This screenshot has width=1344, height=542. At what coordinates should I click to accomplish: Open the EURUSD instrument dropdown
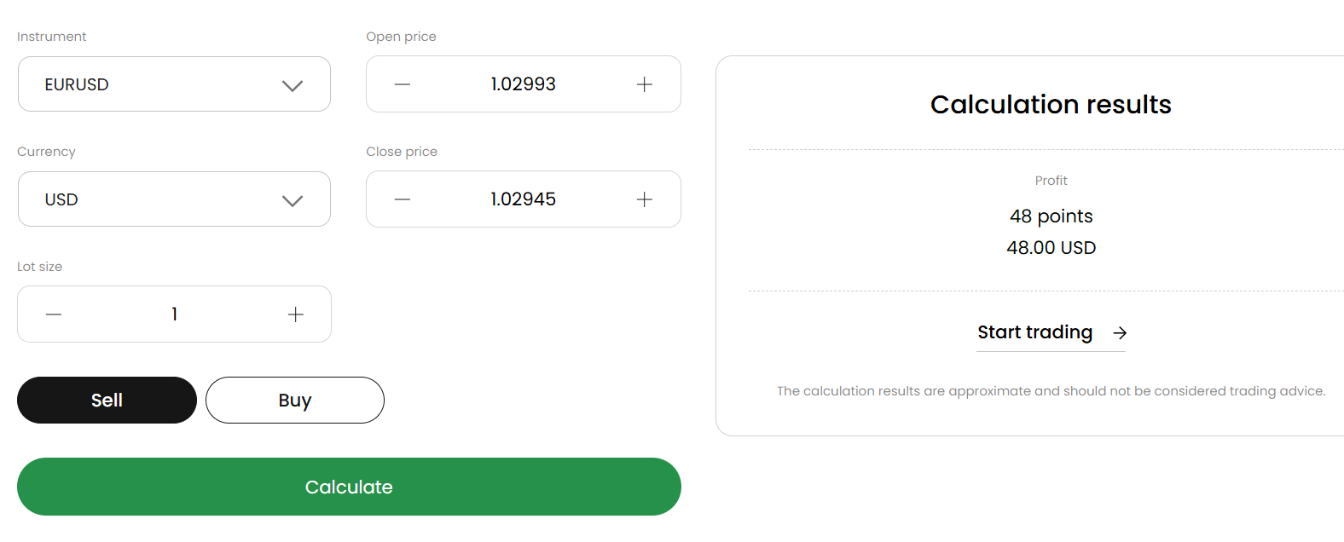pos(162,84)
